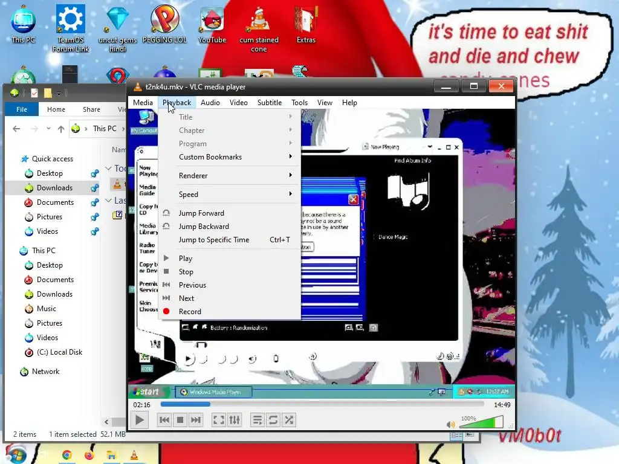Switch to Home tab in Explorer
The image size is (619, 464).
point(56,109)
